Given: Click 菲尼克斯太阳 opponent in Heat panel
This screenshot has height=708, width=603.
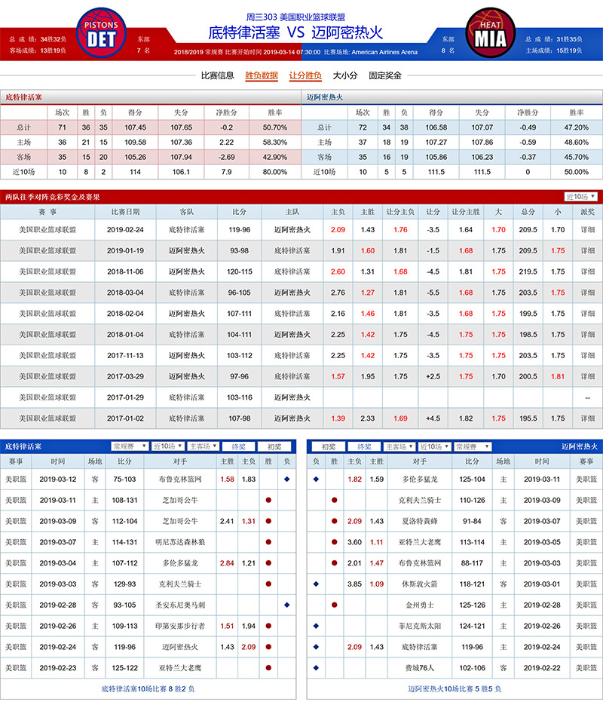Looking at the screenshot, I should click(x=420, y=626).
